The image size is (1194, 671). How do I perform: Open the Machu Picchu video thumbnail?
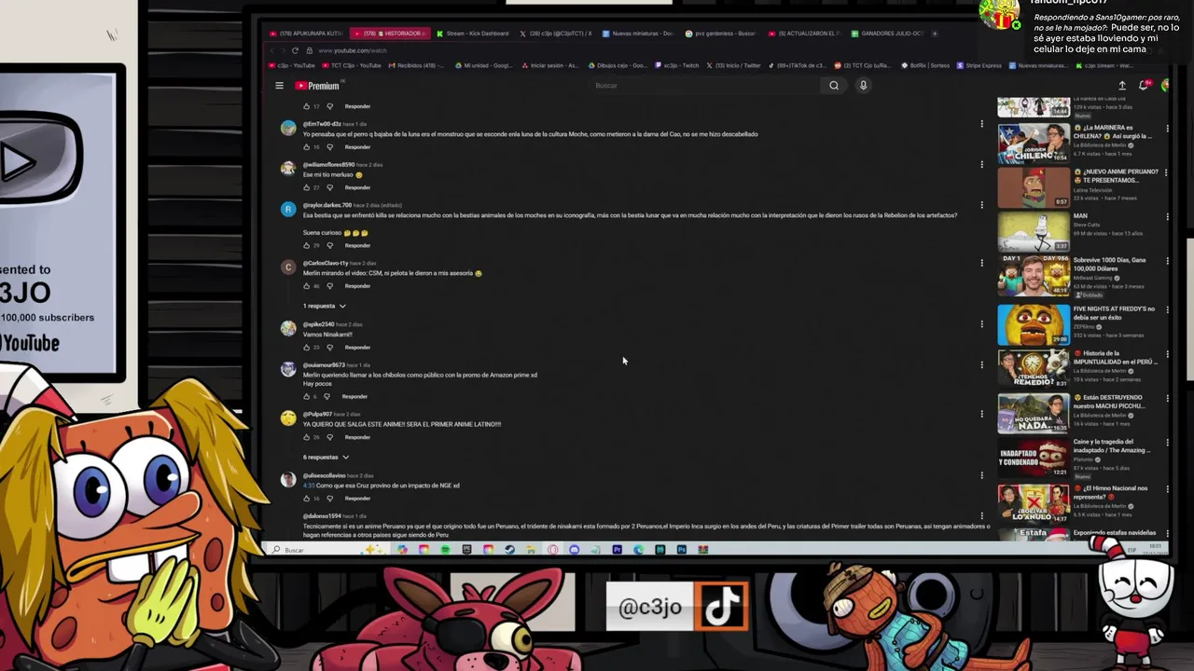[x=1034, y=414]
